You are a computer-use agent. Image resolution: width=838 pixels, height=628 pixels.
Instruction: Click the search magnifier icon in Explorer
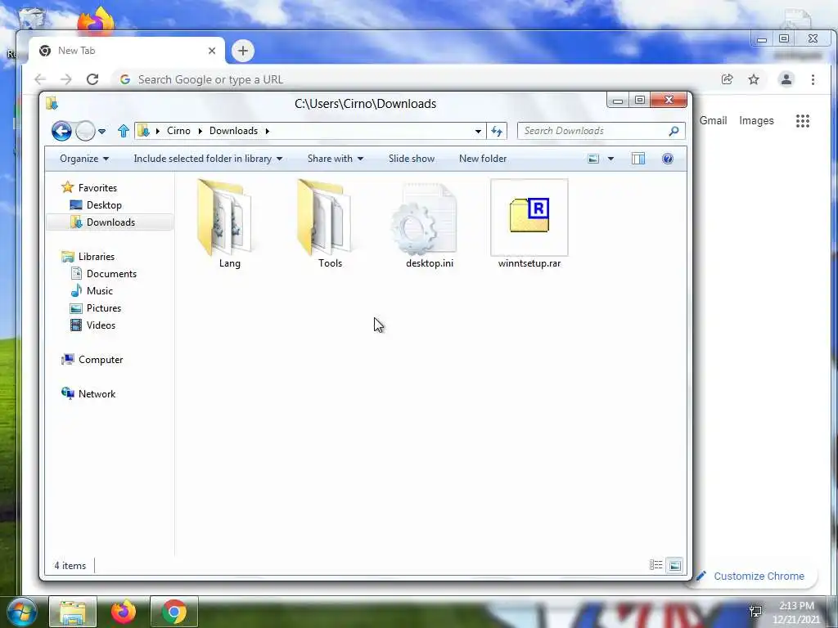pyautogui.click(x=674, y=131)
